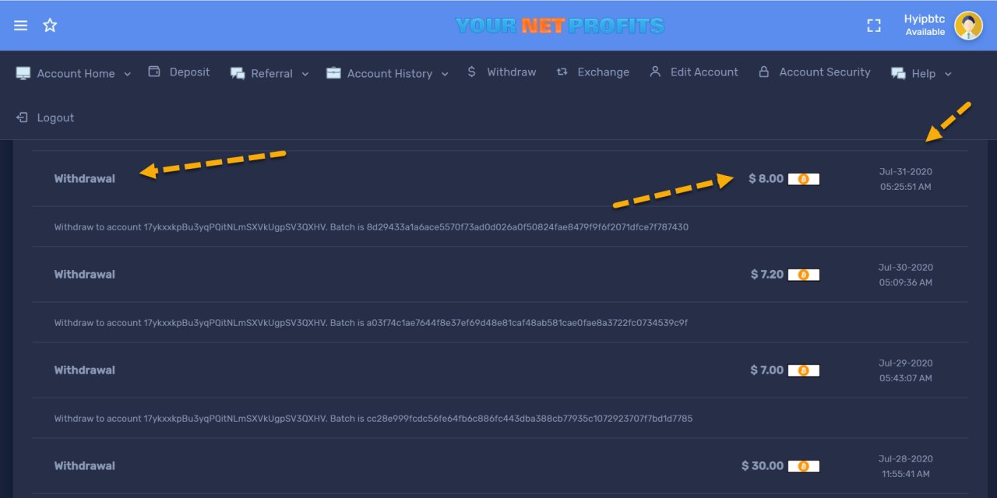997x498 pixels.
Task: Click the $ 7.20 amount
Action: point(767,274)
